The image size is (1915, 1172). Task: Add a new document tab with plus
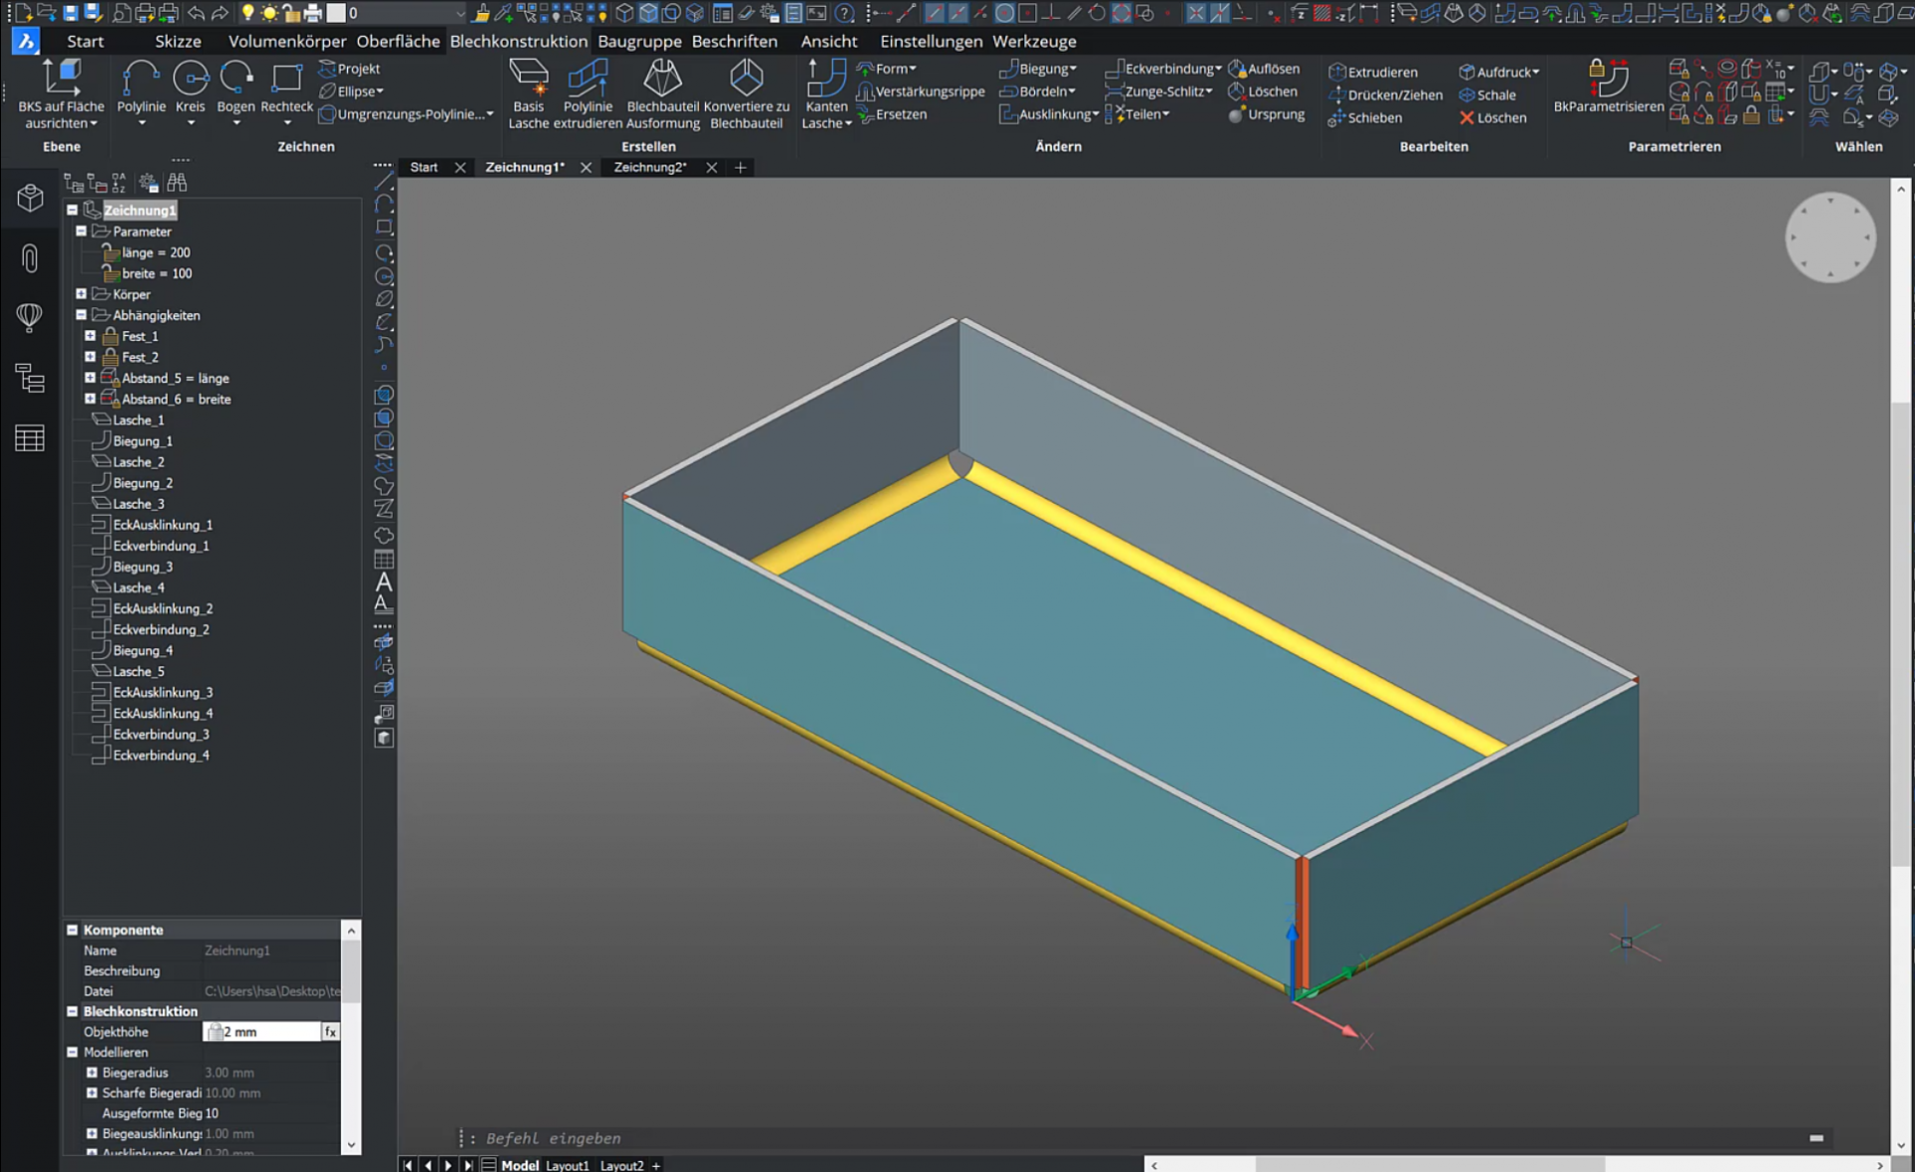pos(740,168)
